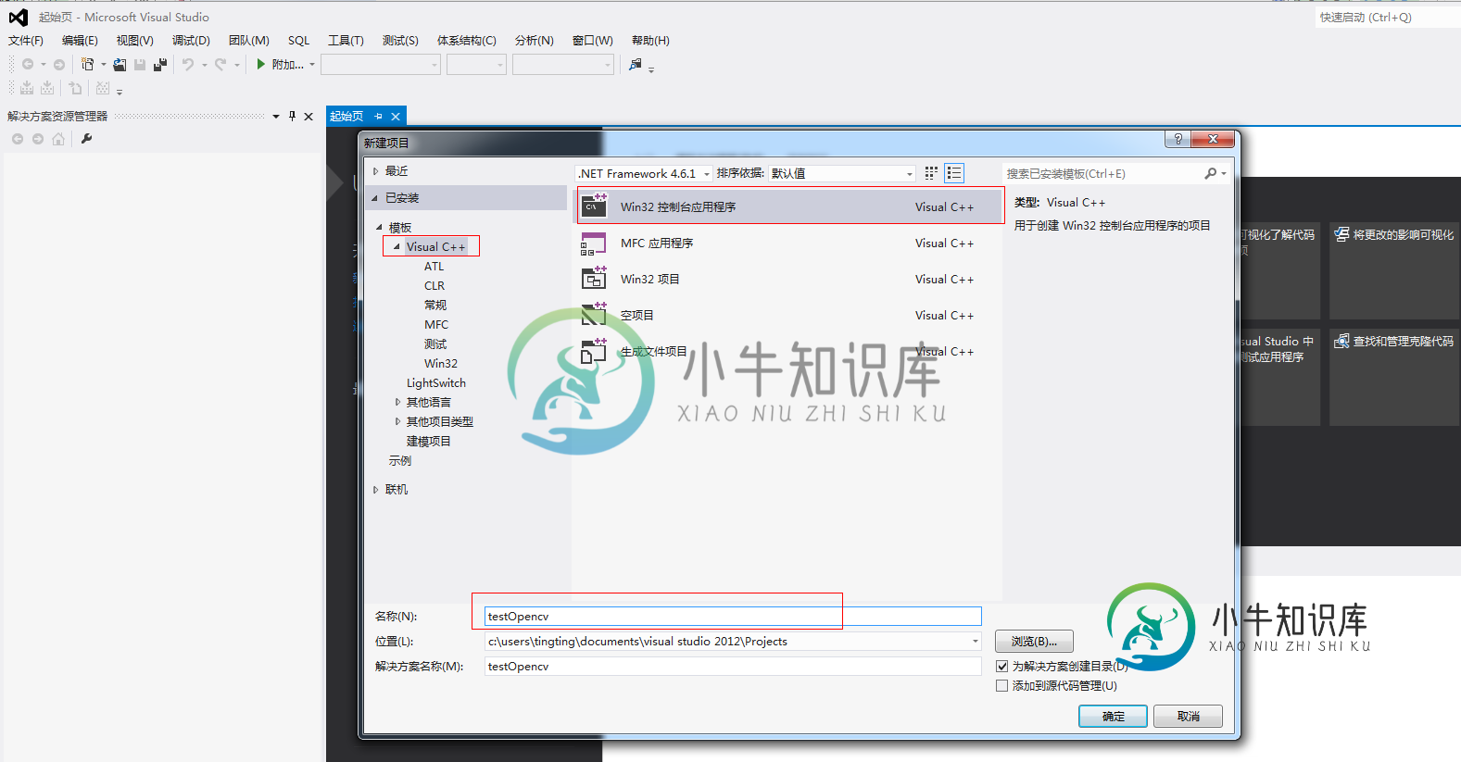Switch template list to medium icons list view
The width and height of the screenshot is (1461, 762).
[954, 173]
